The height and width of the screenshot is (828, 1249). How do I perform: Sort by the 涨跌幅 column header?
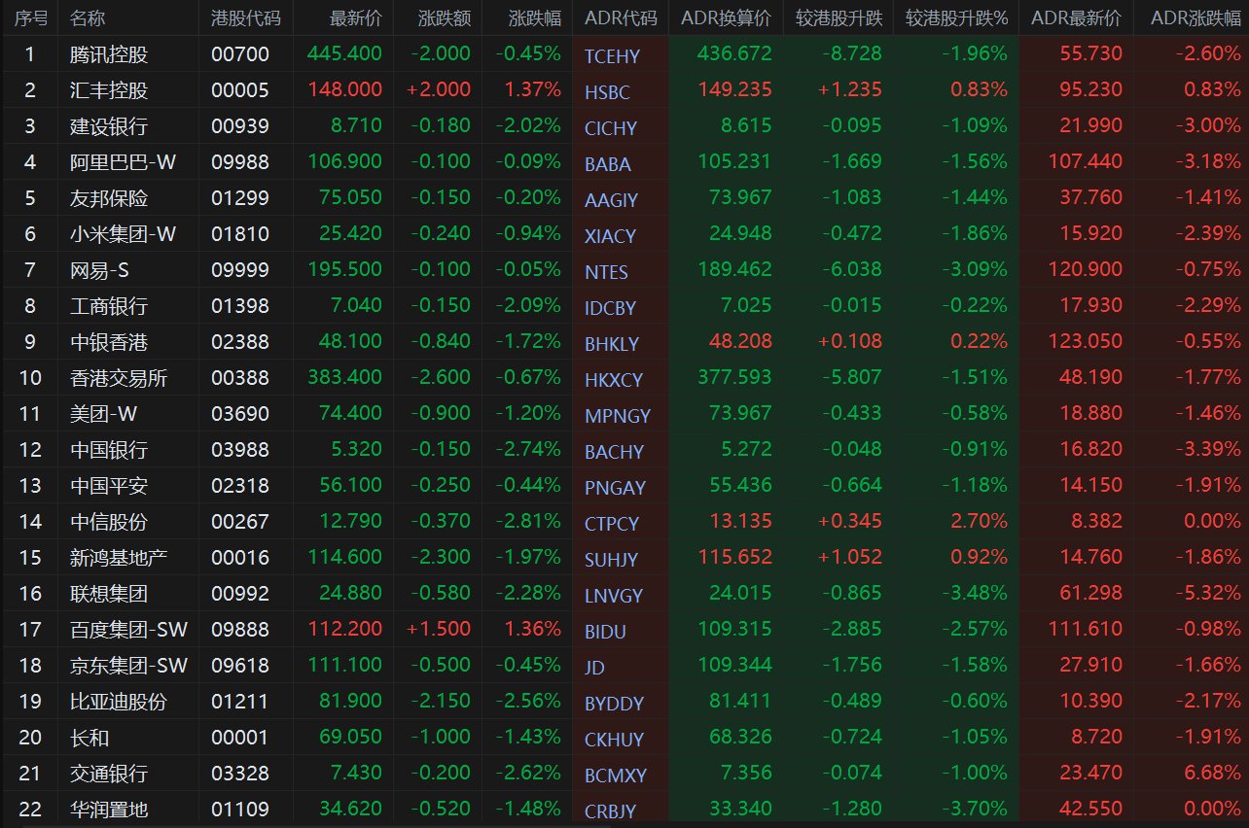click(x=535, y=18)
